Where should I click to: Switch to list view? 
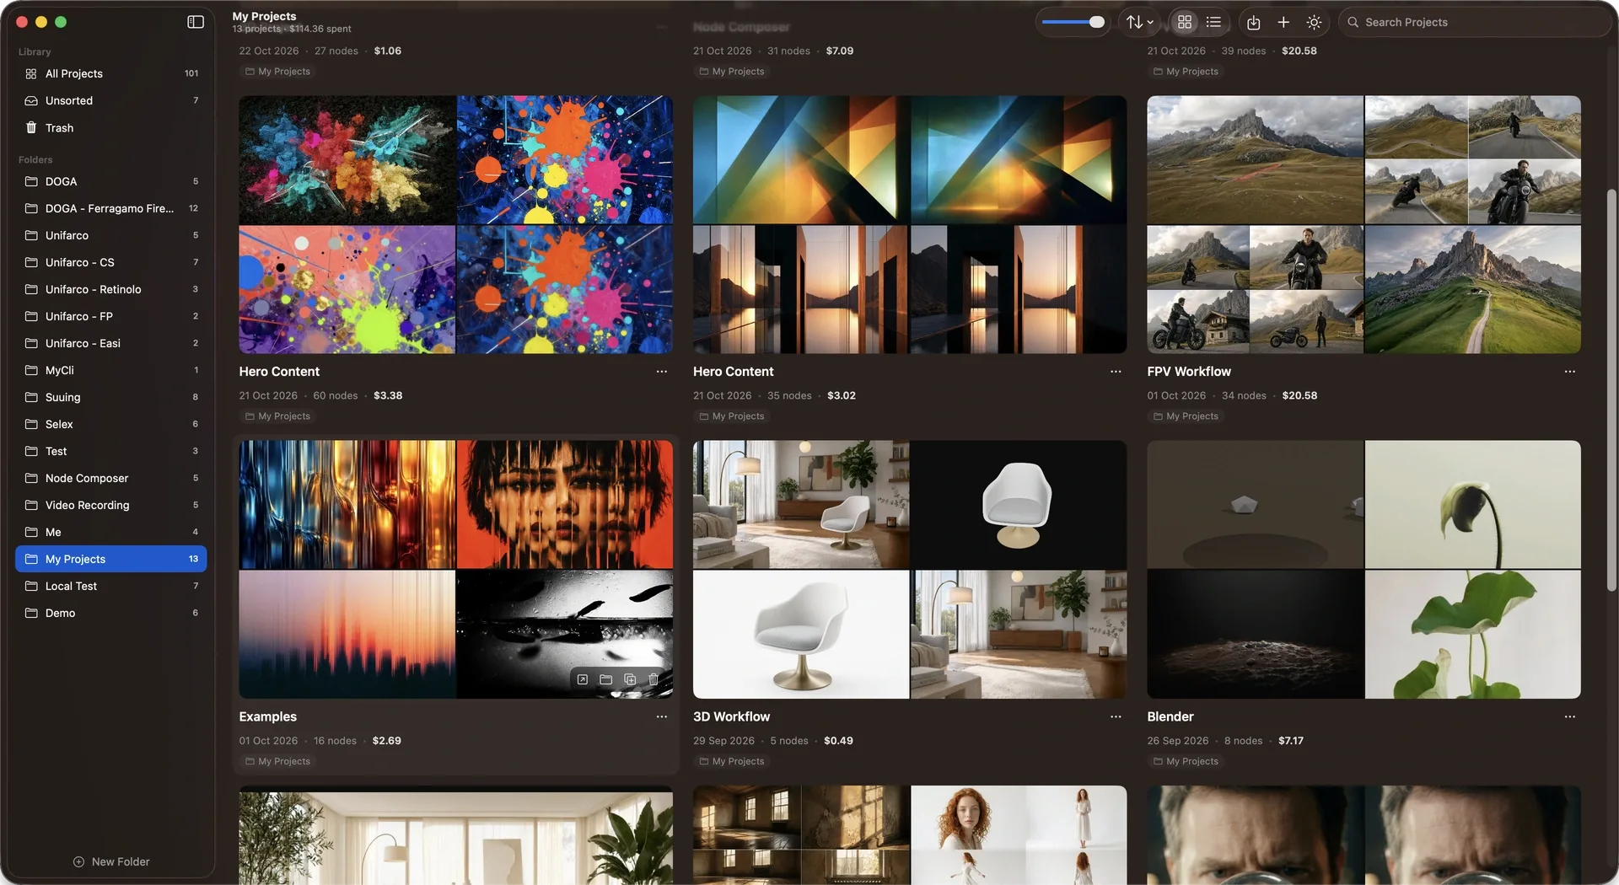click(1213, 22)
